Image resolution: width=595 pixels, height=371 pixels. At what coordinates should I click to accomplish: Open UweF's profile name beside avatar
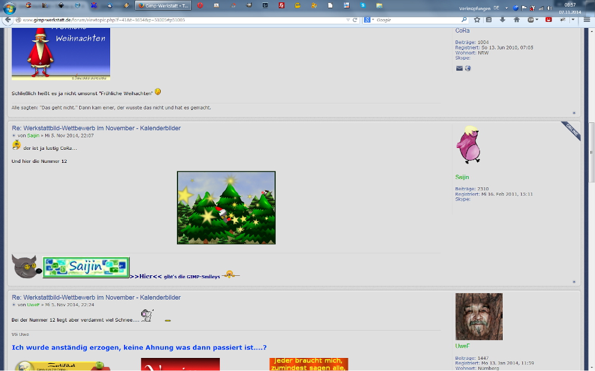(462, 346)
